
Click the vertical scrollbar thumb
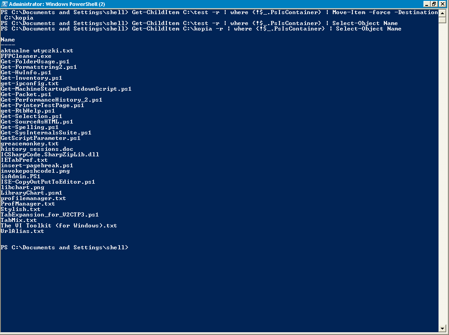[443, 20]
